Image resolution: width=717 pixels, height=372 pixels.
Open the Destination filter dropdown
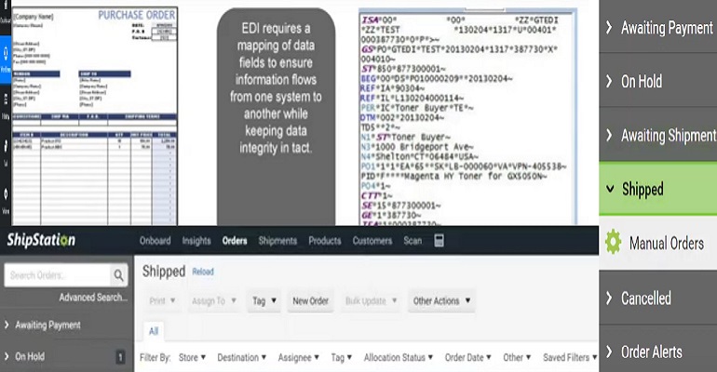(241, 357)
